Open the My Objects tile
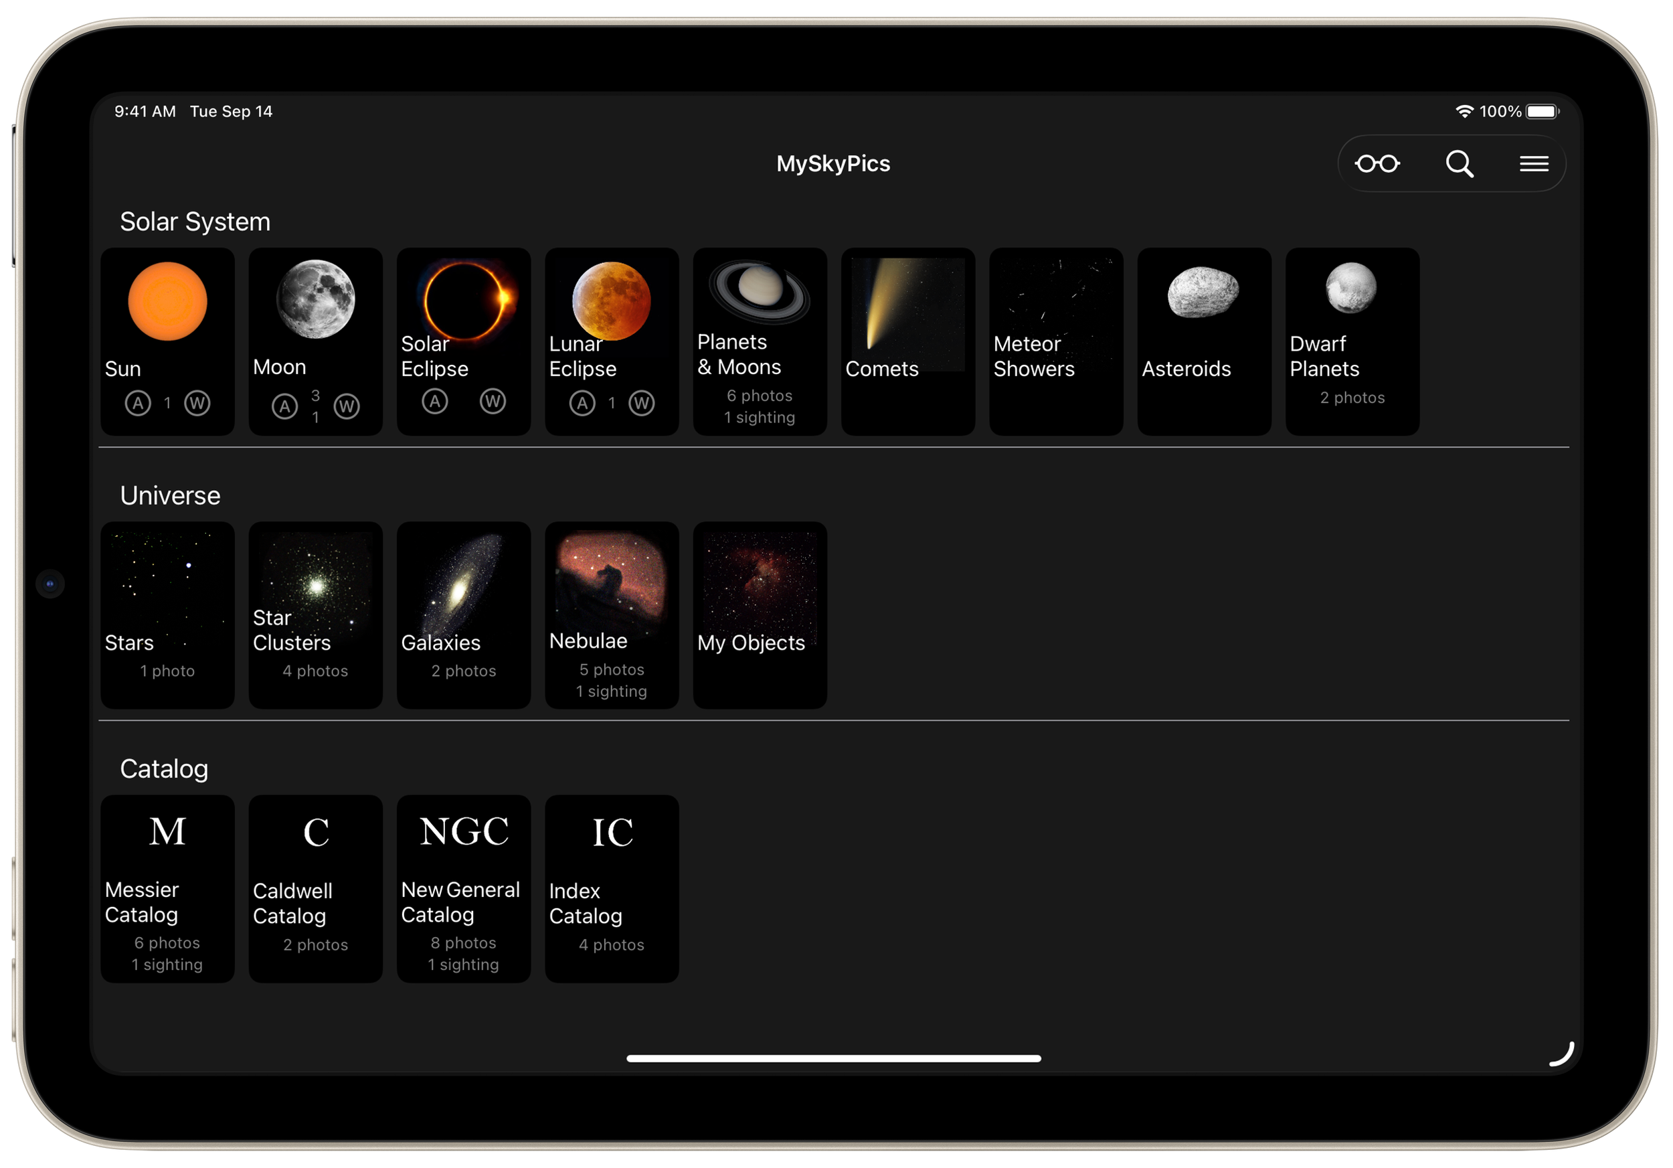Image resolution: width=1673 pixels, height=1168 pixels. 760,614
